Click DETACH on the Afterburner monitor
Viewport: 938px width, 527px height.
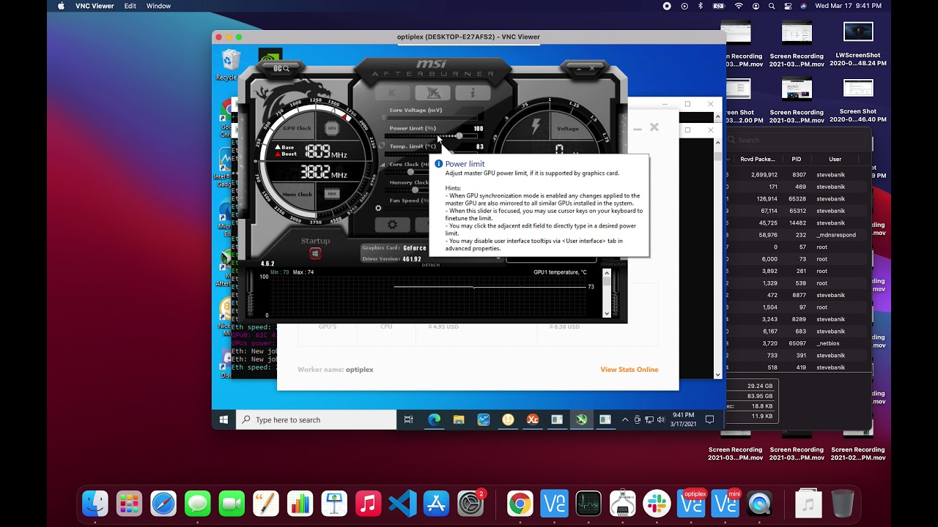coord(431,264)
